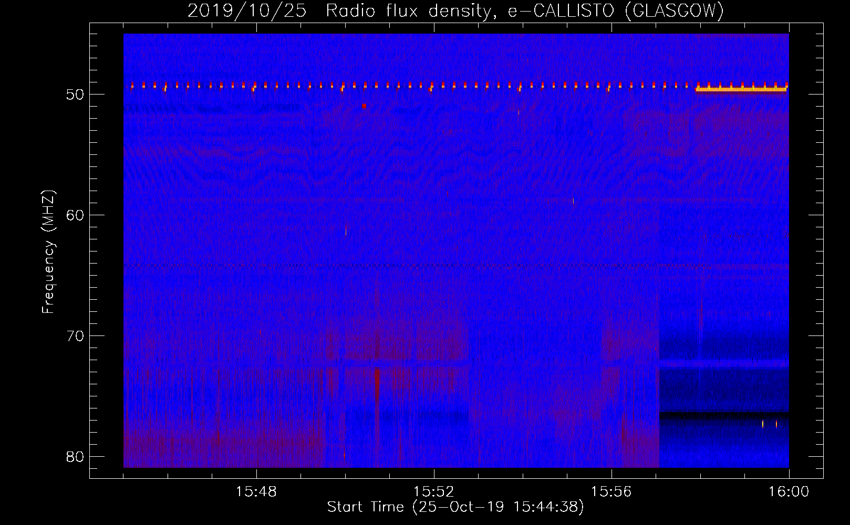Screen dimensions: 850x525
Task: Click the 70 frequency tick label
Action: coord(75,336)
